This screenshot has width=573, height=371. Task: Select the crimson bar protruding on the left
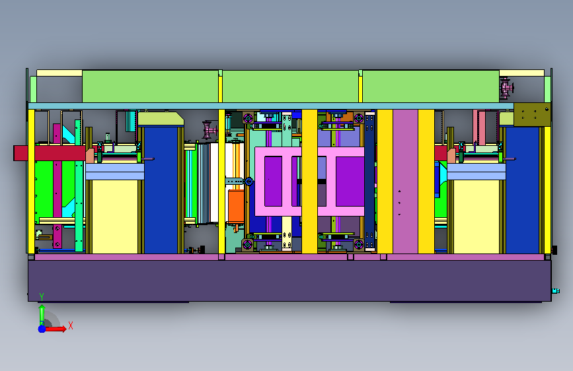[50, 153]
